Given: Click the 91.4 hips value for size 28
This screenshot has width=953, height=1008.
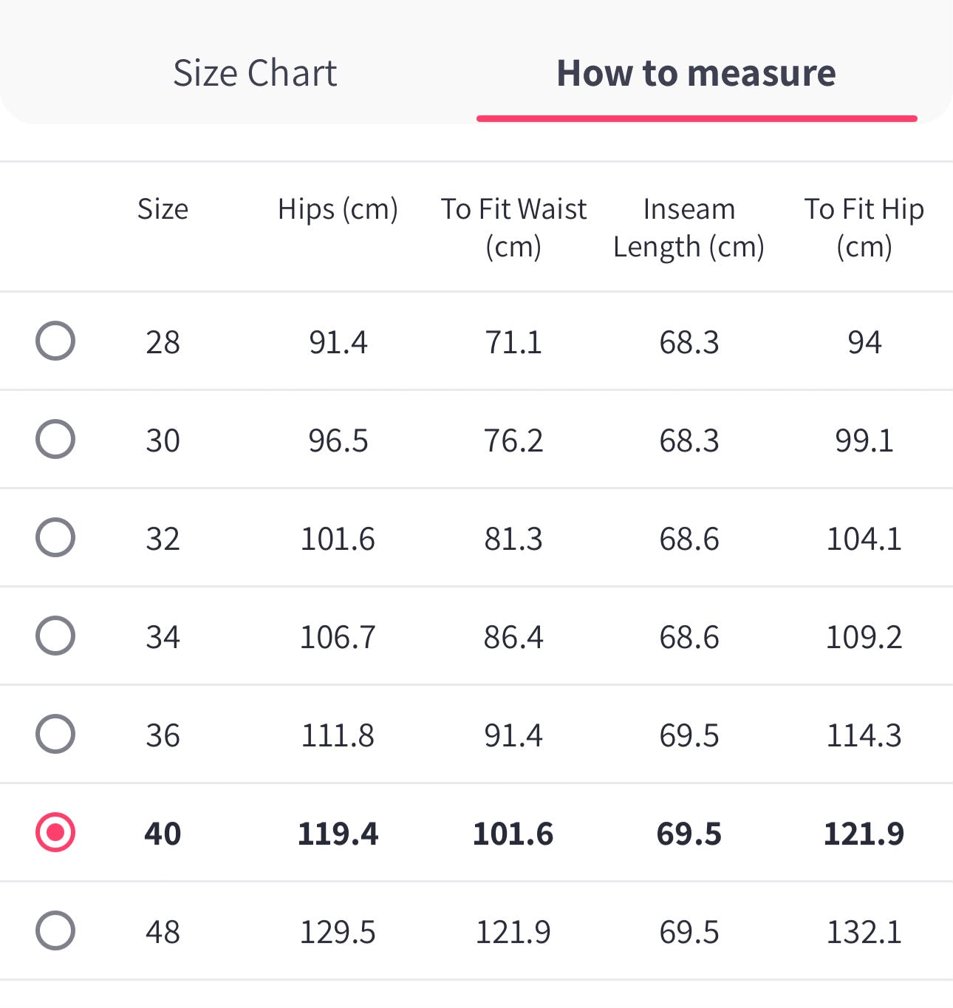Looking at the screenshot, I should click(338, 342).
